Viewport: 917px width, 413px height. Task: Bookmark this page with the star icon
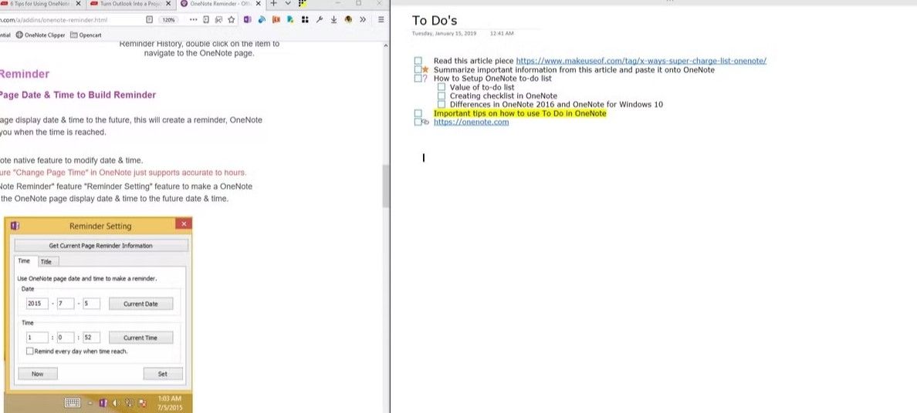pos(232,19)
